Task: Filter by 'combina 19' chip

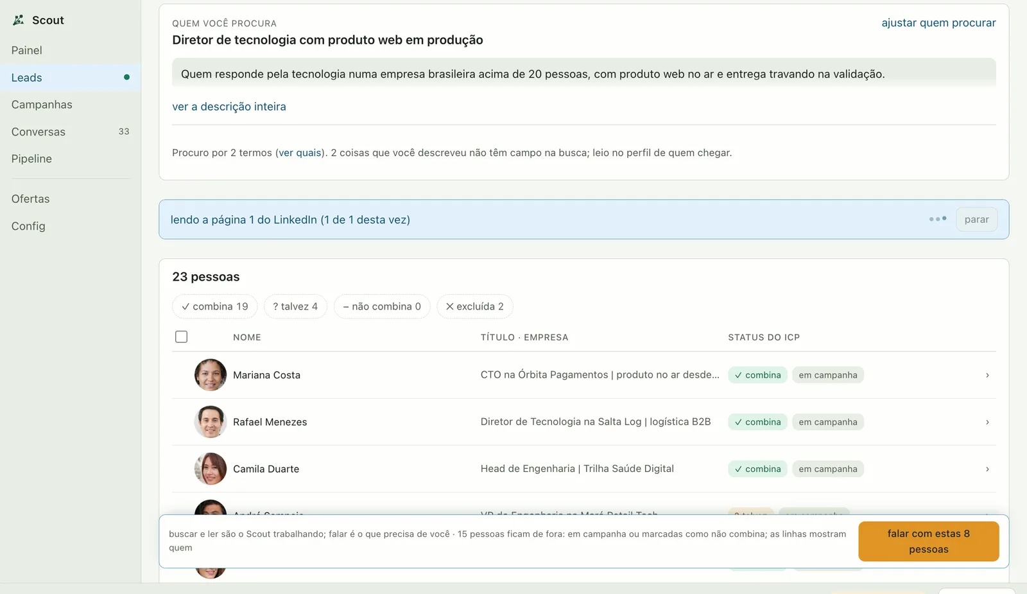Action: [214, 306]
